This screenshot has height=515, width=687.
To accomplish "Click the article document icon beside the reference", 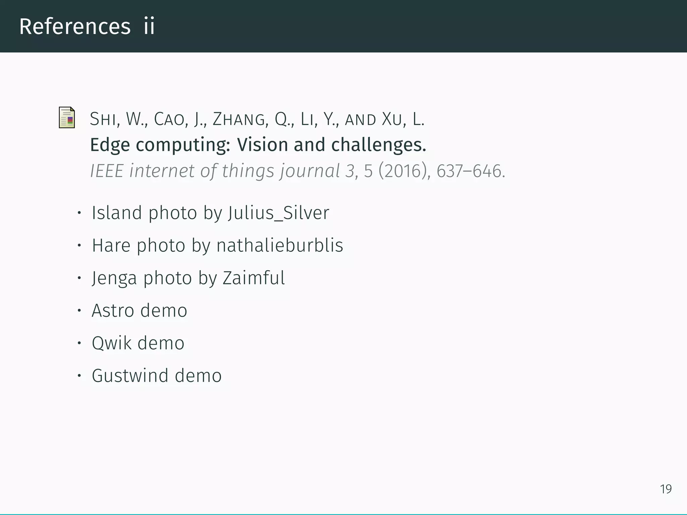I will coord(67,117).
